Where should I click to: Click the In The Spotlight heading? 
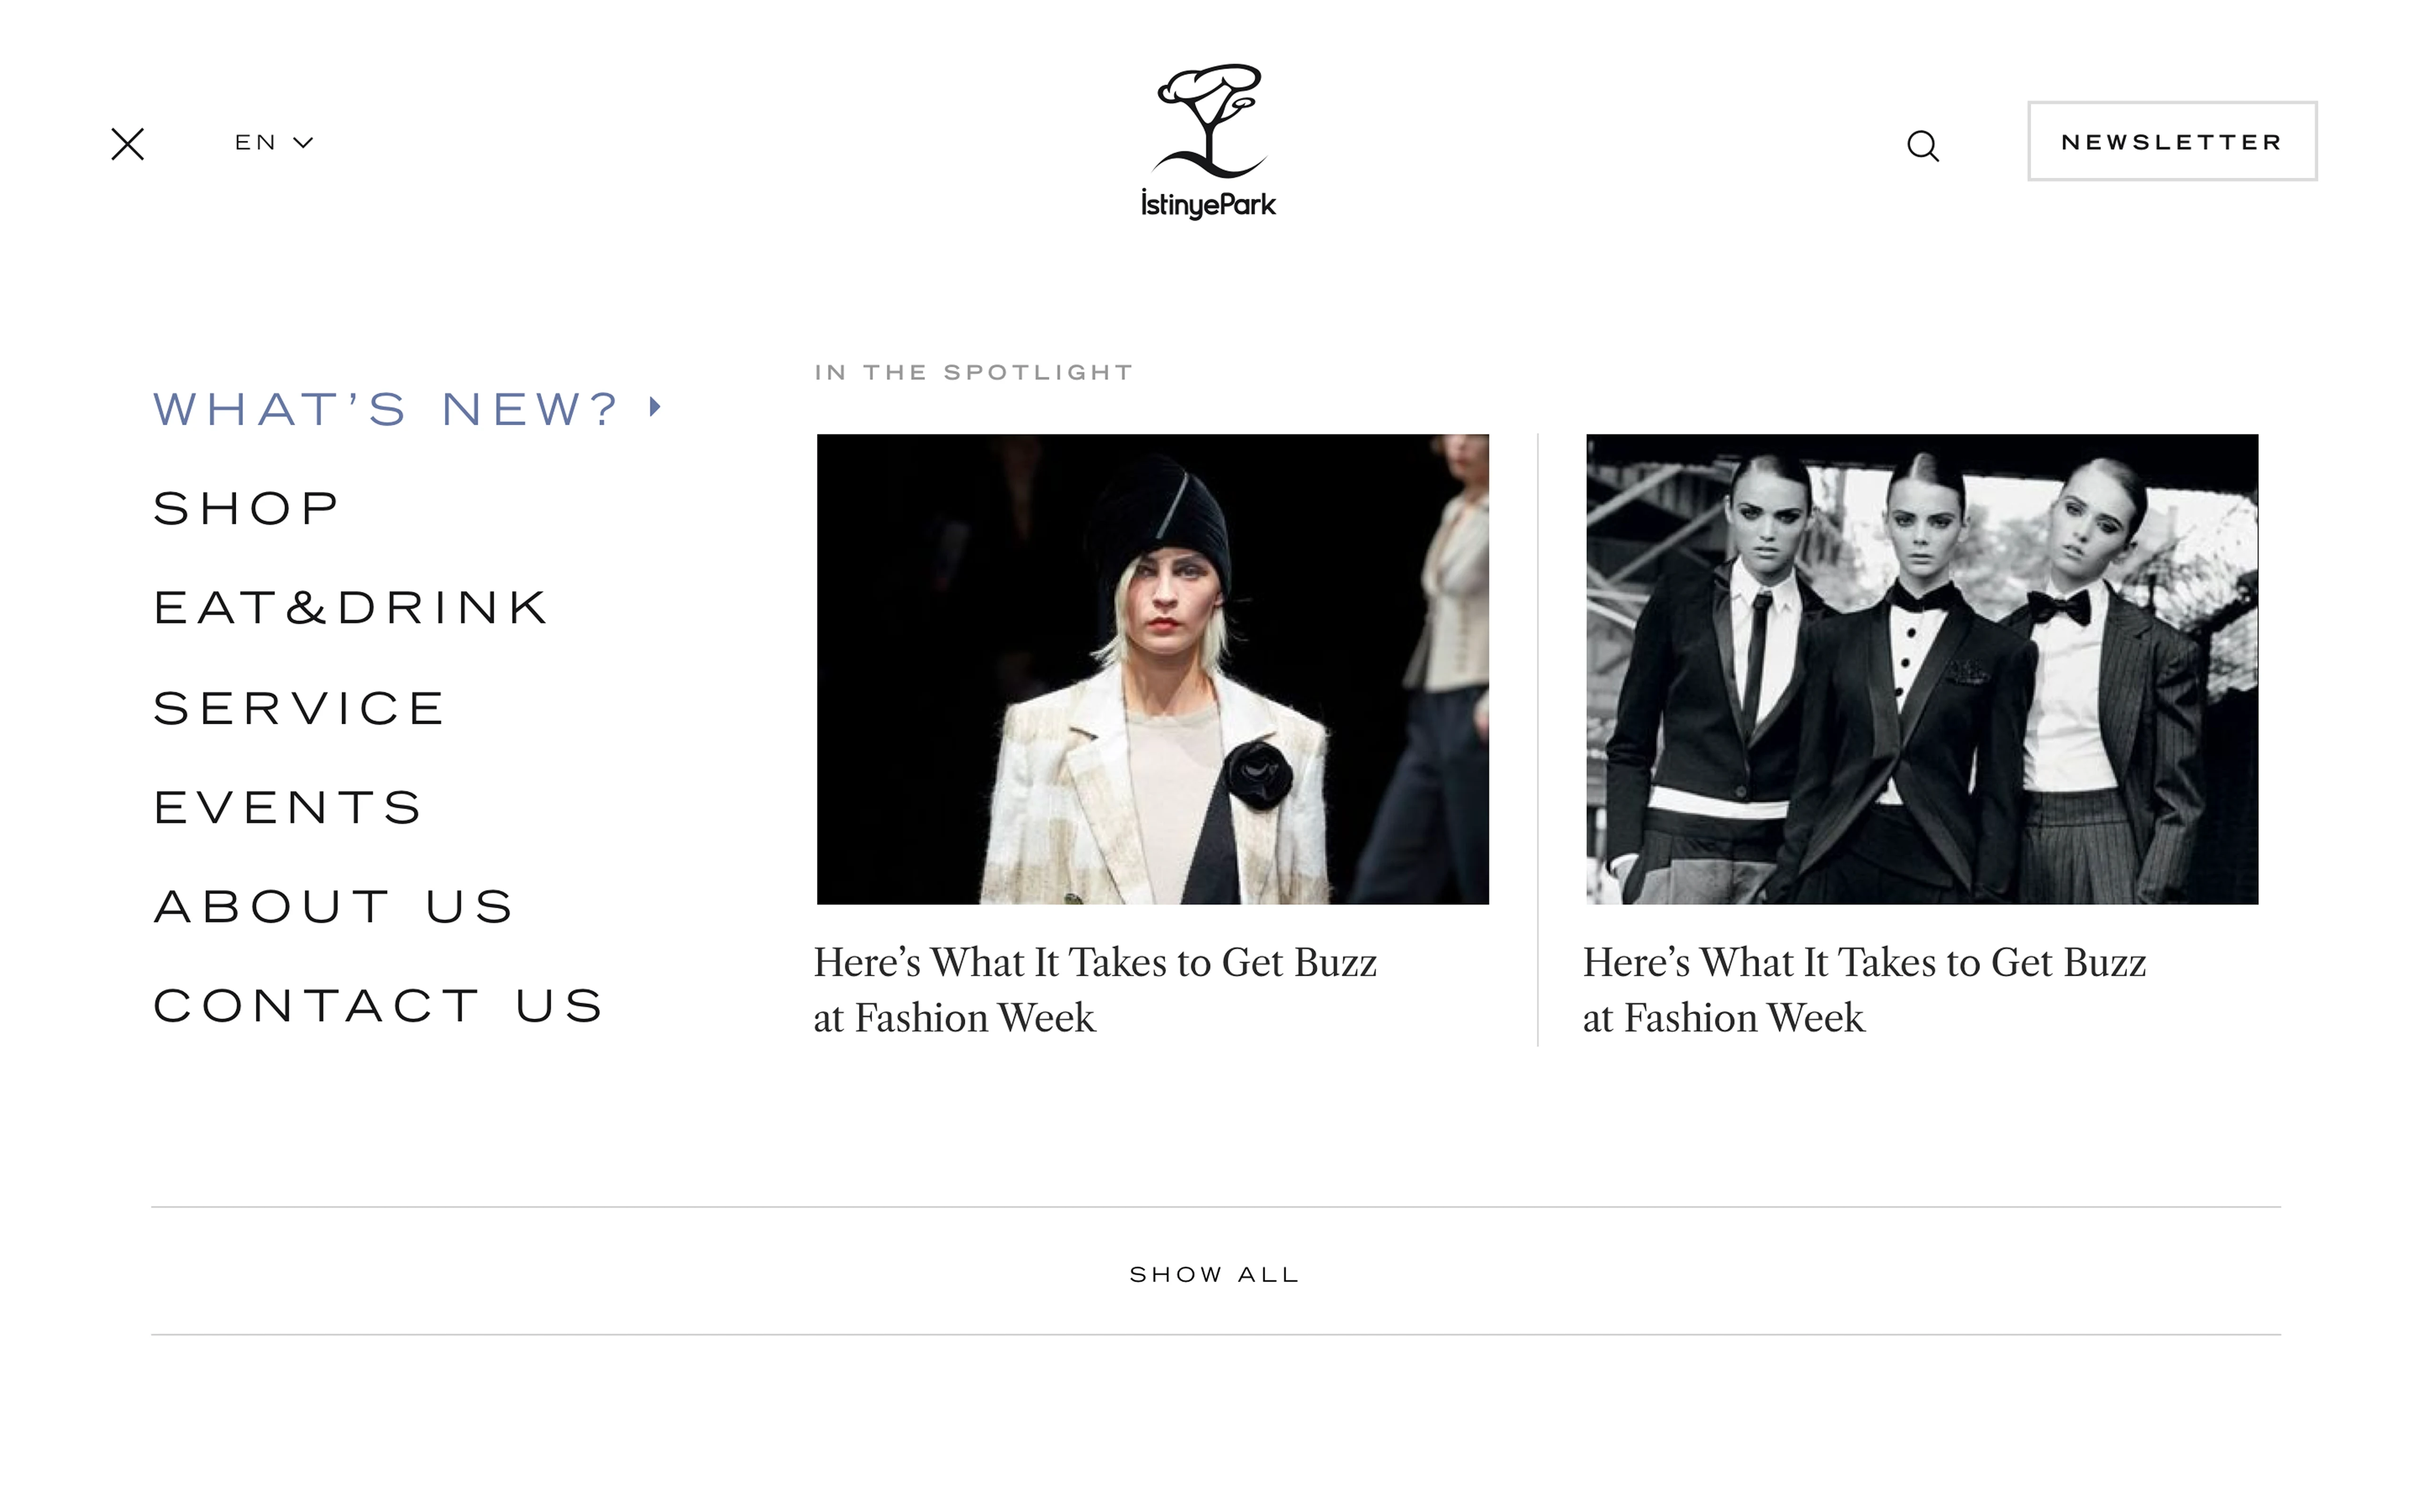tap(974, 373)
